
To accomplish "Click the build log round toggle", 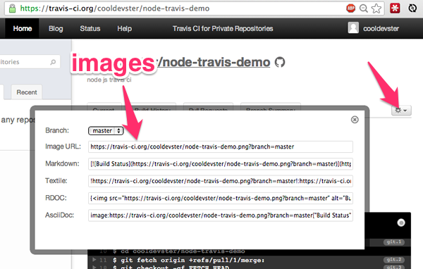I will coord(401,223).
